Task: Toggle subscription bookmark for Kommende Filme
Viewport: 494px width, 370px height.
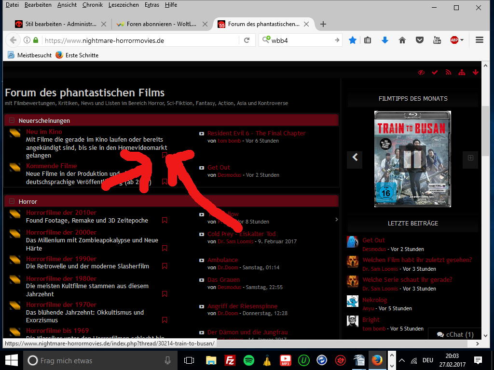Action: (165, 182)
